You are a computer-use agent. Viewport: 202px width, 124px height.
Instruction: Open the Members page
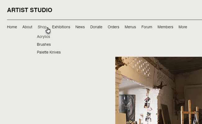tap(165, 27)
